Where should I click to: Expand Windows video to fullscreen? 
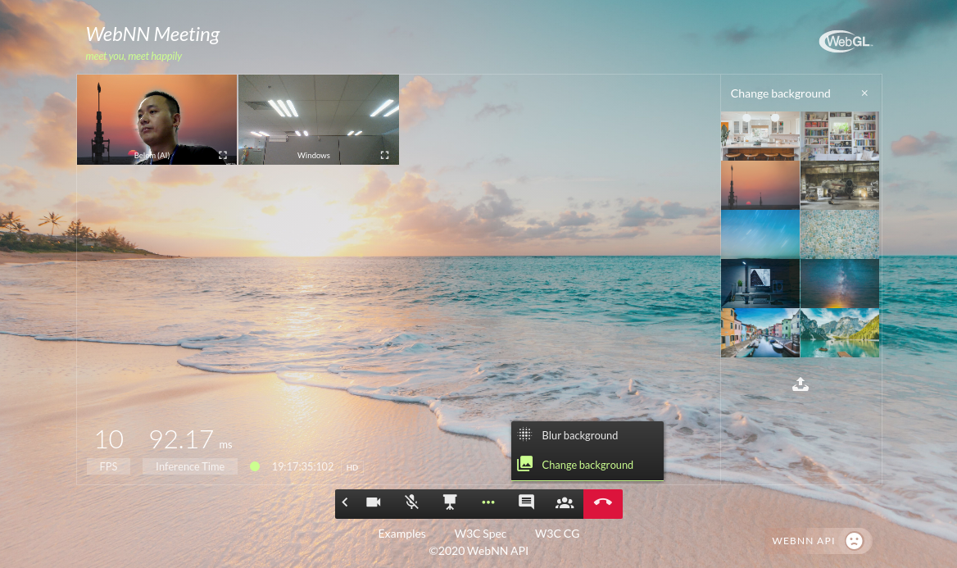[384, 155]
